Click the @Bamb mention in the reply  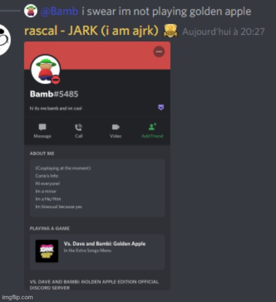(x=60, y=11)
